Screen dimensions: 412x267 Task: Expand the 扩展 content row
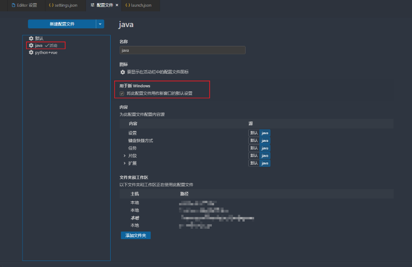pyautogui.click(x=125, y=163)
